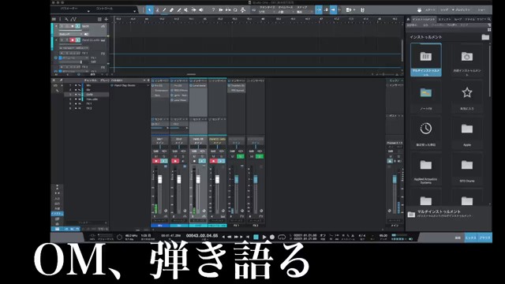Open the Apple folder in browser
Screen dimensions: 505x284
(x=466, y=132)
